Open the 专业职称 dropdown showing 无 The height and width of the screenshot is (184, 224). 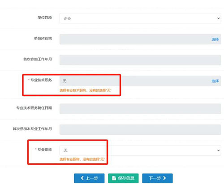click(140, 150)
